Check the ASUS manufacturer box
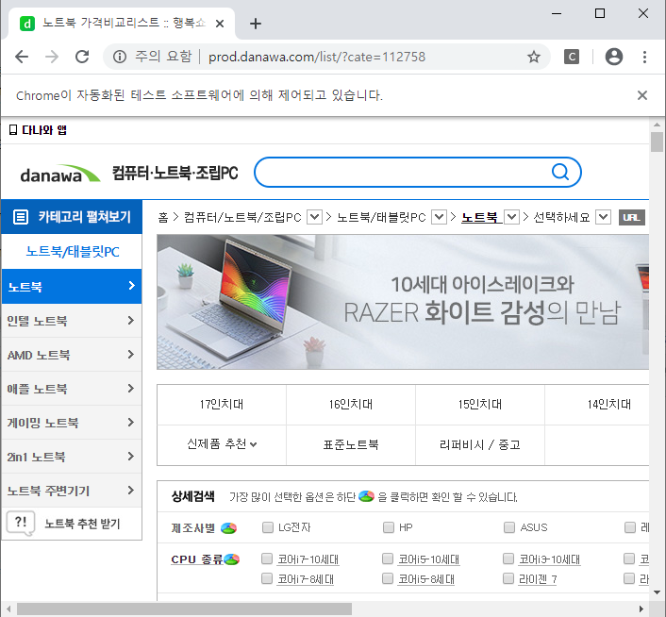666x617 pixels. pyautogui.click(x=508, y=527)
